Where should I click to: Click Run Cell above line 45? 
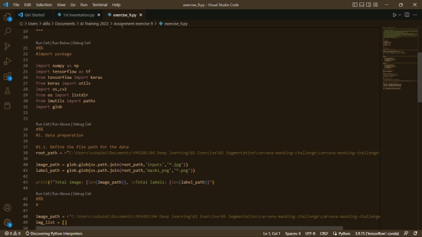(42, 194)
